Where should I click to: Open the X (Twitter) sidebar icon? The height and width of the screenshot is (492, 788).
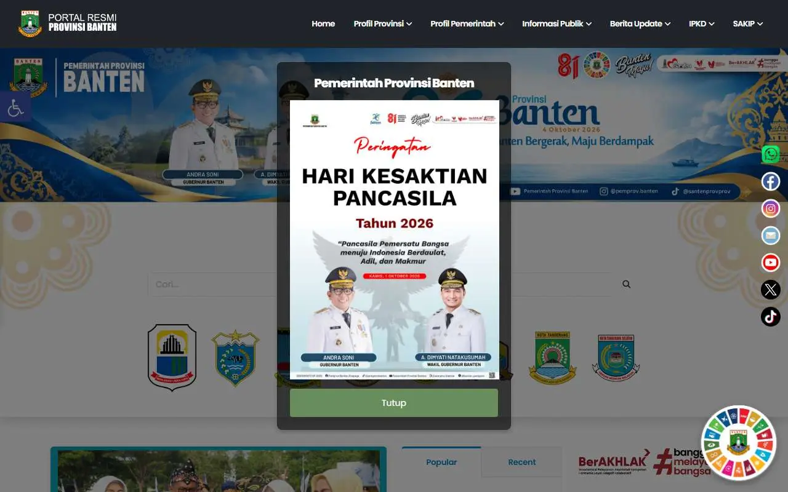pos(770,290)
